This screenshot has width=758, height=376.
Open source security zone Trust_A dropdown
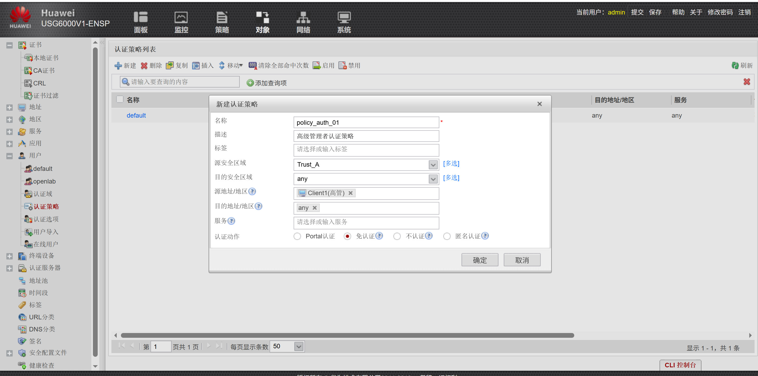pos(433,165)
